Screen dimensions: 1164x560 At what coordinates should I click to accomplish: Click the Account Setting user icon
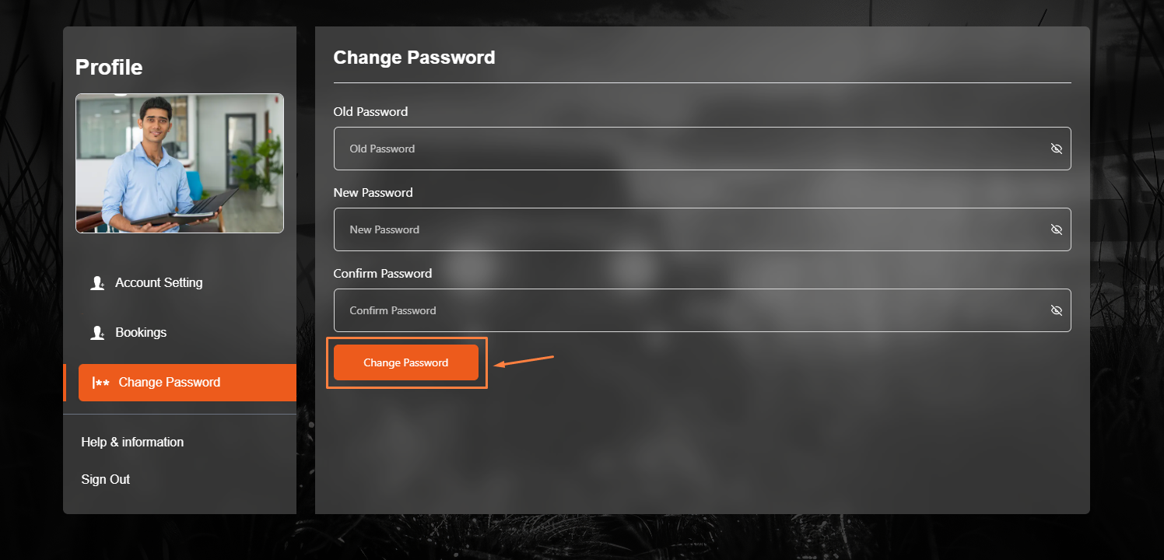pyautogui.click(x=98, y=283)
